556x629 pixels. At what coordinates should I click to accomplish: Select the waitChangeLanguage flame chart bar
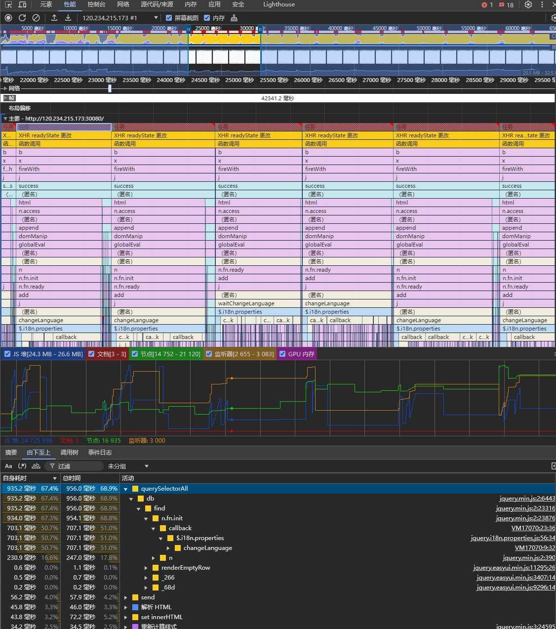tap(259, 303)
